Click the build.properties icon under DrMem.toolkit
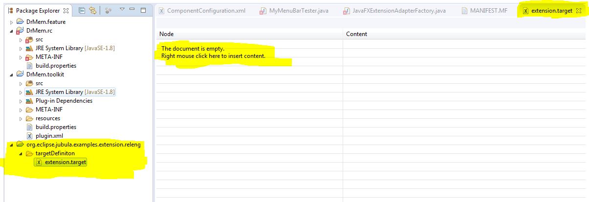 tap(29, 127)
